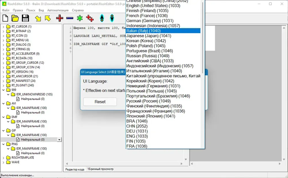Pick Finnish (Finland) (1035) language
Screen dimensions: 288x178
pyautogui.click(x=163, y=11)
